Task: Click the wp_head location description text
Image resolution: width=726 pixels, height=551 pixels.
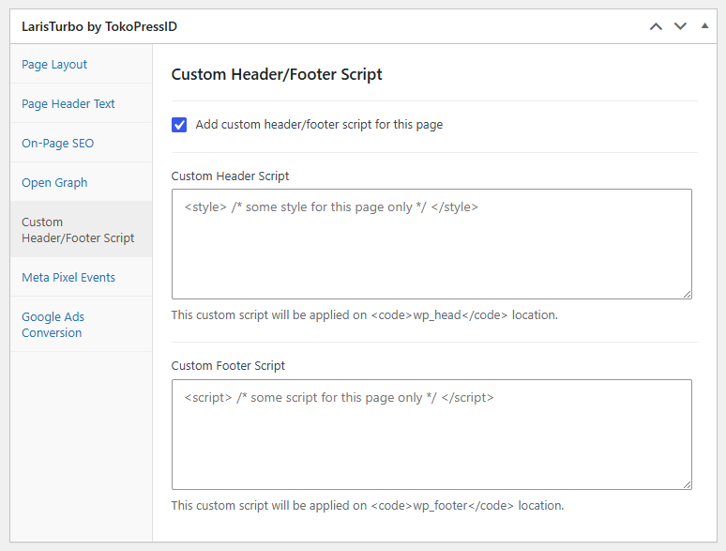Action: [x=364, y=315]
